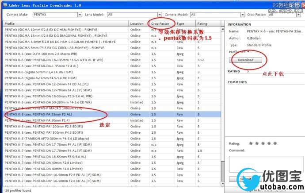
Task: Select K-5 smc D-FA 100 mm Macro WR profile
Action: point(112,54)
